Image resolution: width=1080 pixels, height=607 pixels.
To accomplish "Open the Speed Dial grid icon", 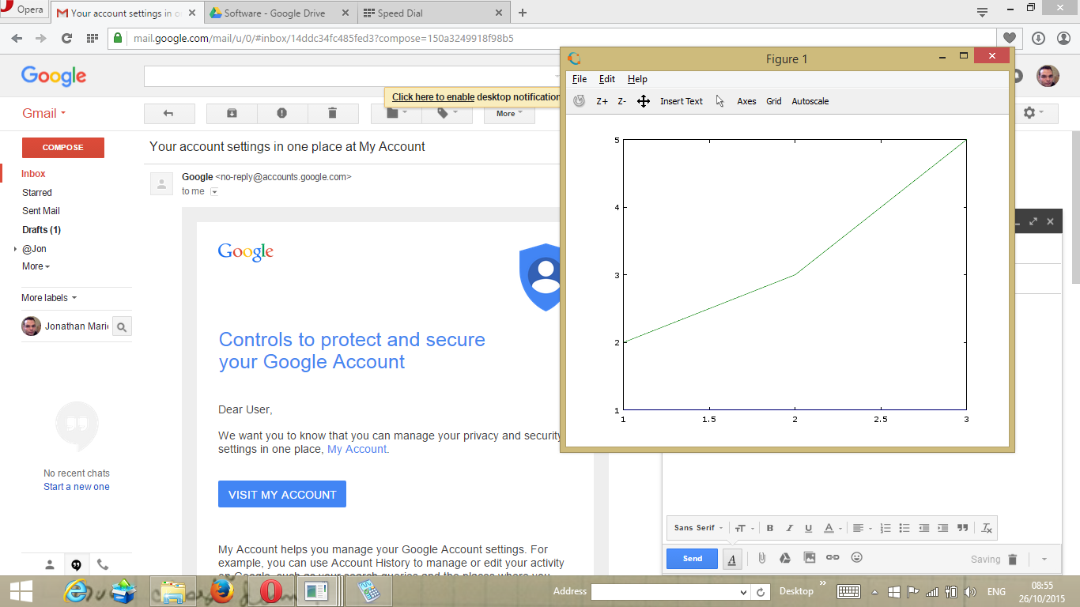I will (92, 38).
